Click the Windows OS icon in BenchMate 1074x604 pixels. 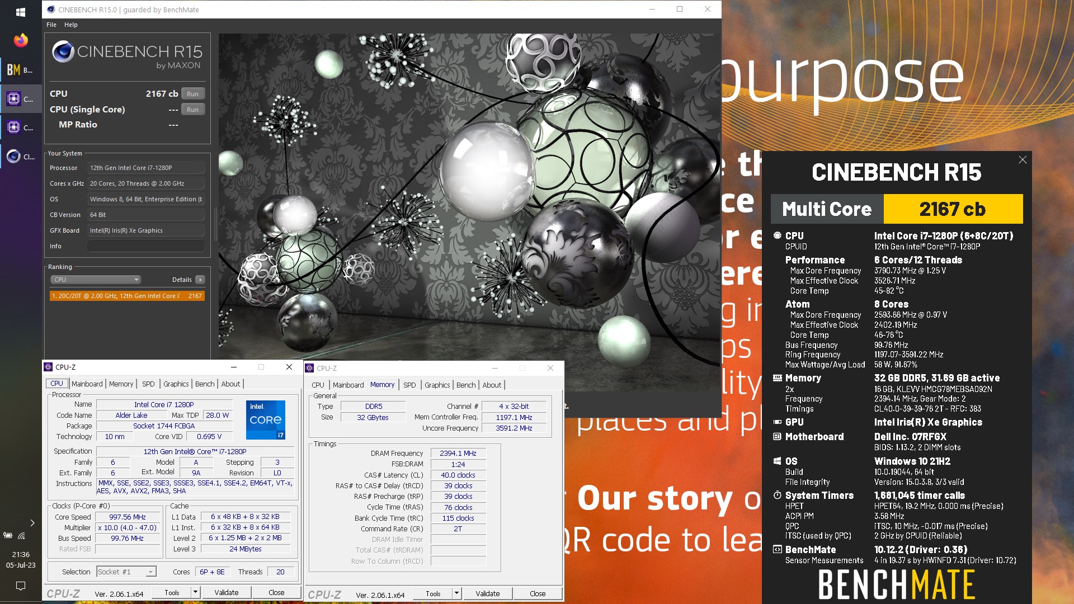pyautogui.click(x=777, y=461)
